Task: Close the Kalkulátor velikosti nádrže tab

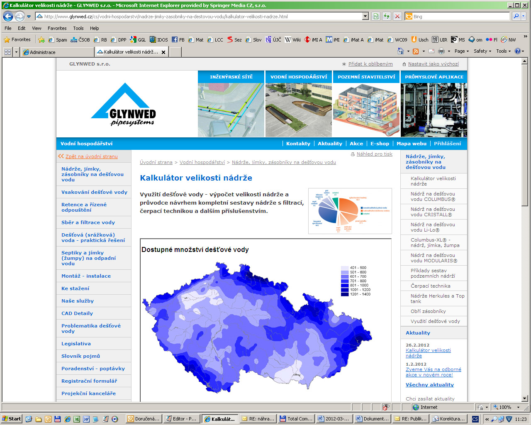Action: click(163, 52)
